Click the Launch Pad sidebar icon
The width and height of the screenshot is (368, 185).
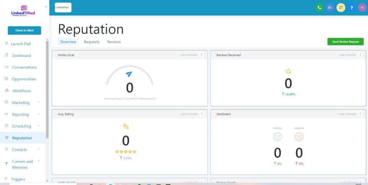(6, 44)
